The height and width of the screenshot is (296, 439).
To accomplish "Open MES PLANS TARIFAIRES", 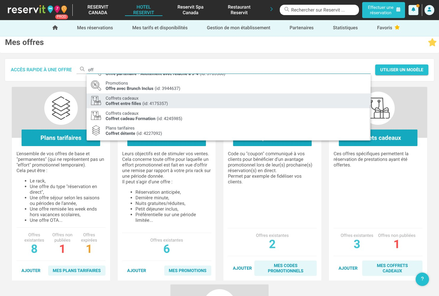I will 77,271.
